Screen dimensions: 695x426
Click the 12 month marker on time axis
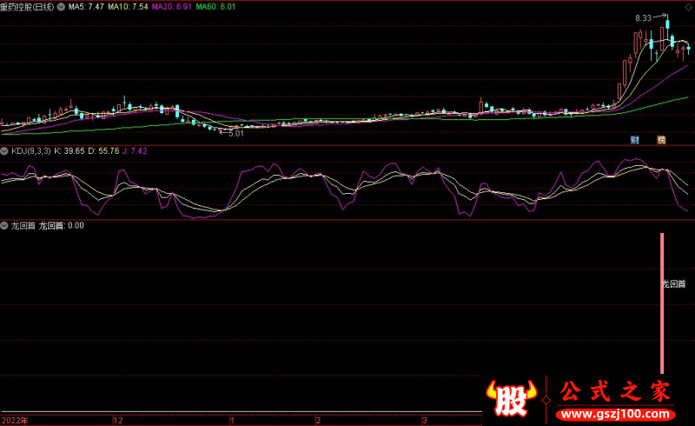coord(118,420)
